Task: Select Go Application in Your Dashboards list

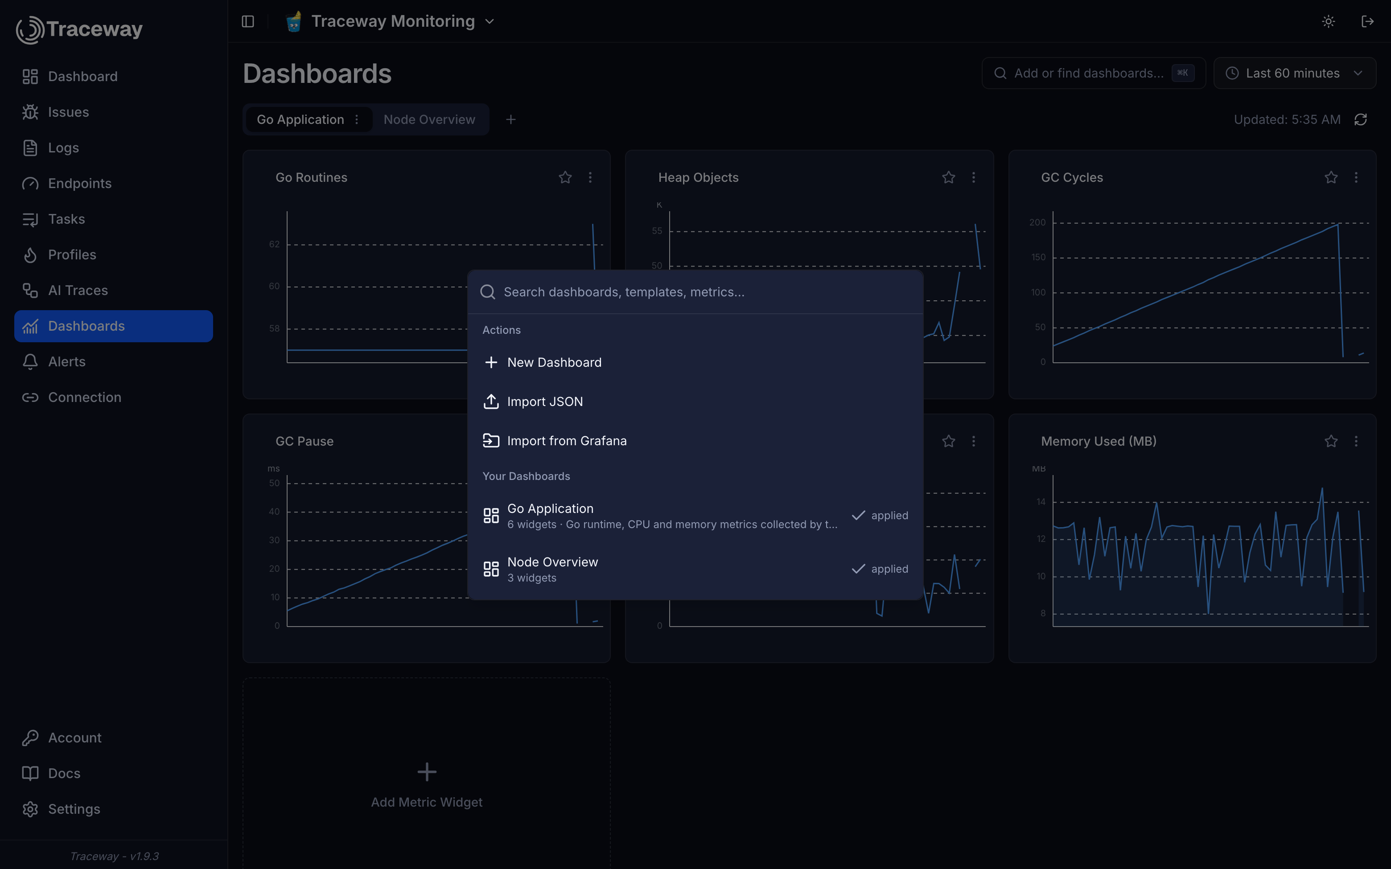Action: pos(695,516)
